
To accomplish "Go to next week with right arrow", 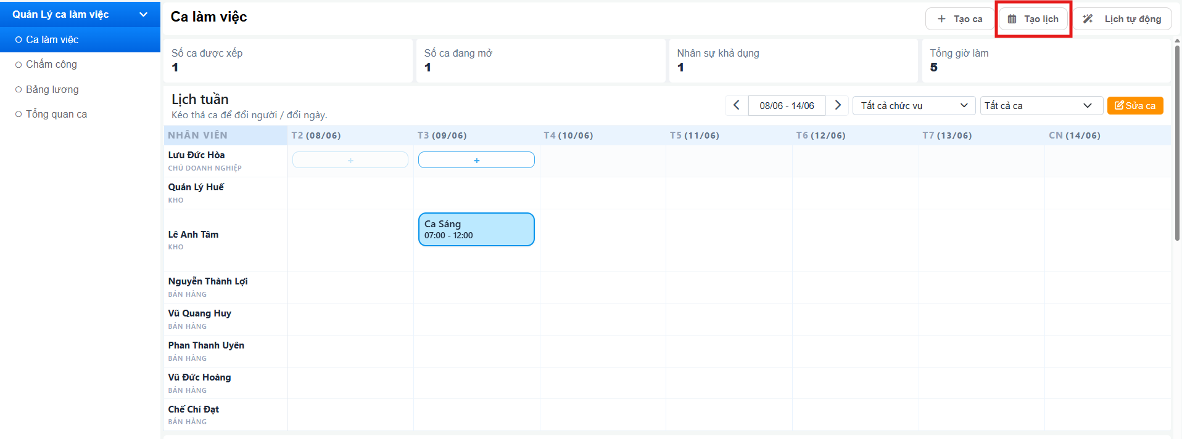I will coord(837,105).
